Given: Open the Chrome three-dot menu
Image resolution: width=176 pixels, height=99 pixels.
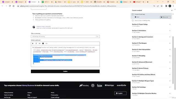Looking at the screenshot, I should click(x=174, y=6).
